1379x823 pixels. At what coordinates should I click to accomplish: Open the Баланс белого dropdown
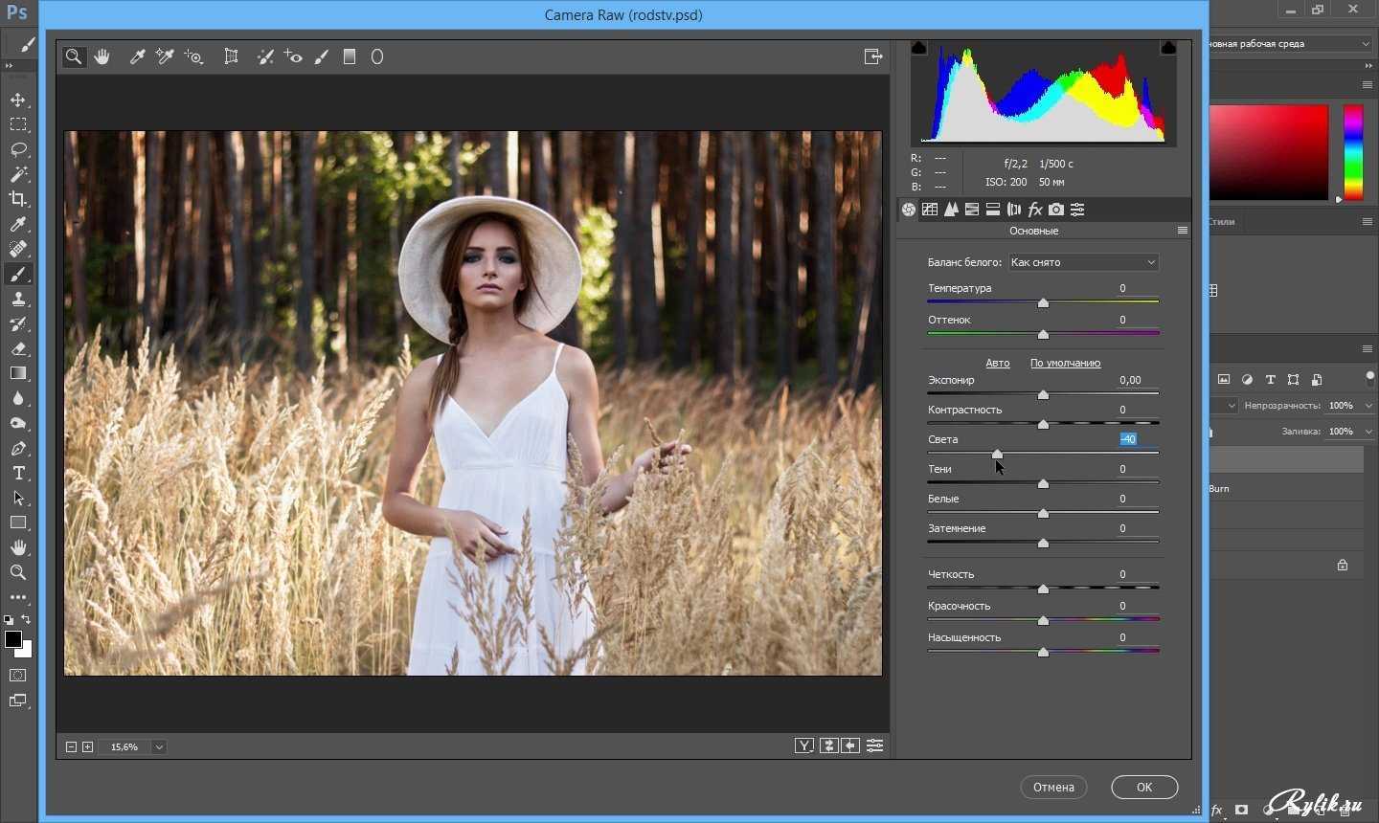point(1084,262)
